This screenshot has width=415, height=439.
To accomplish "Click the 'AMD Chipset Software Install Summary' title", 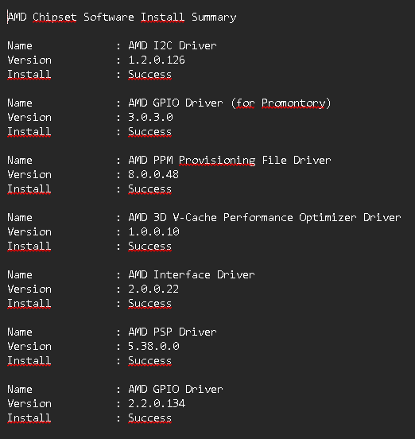I will click(122, 17).
